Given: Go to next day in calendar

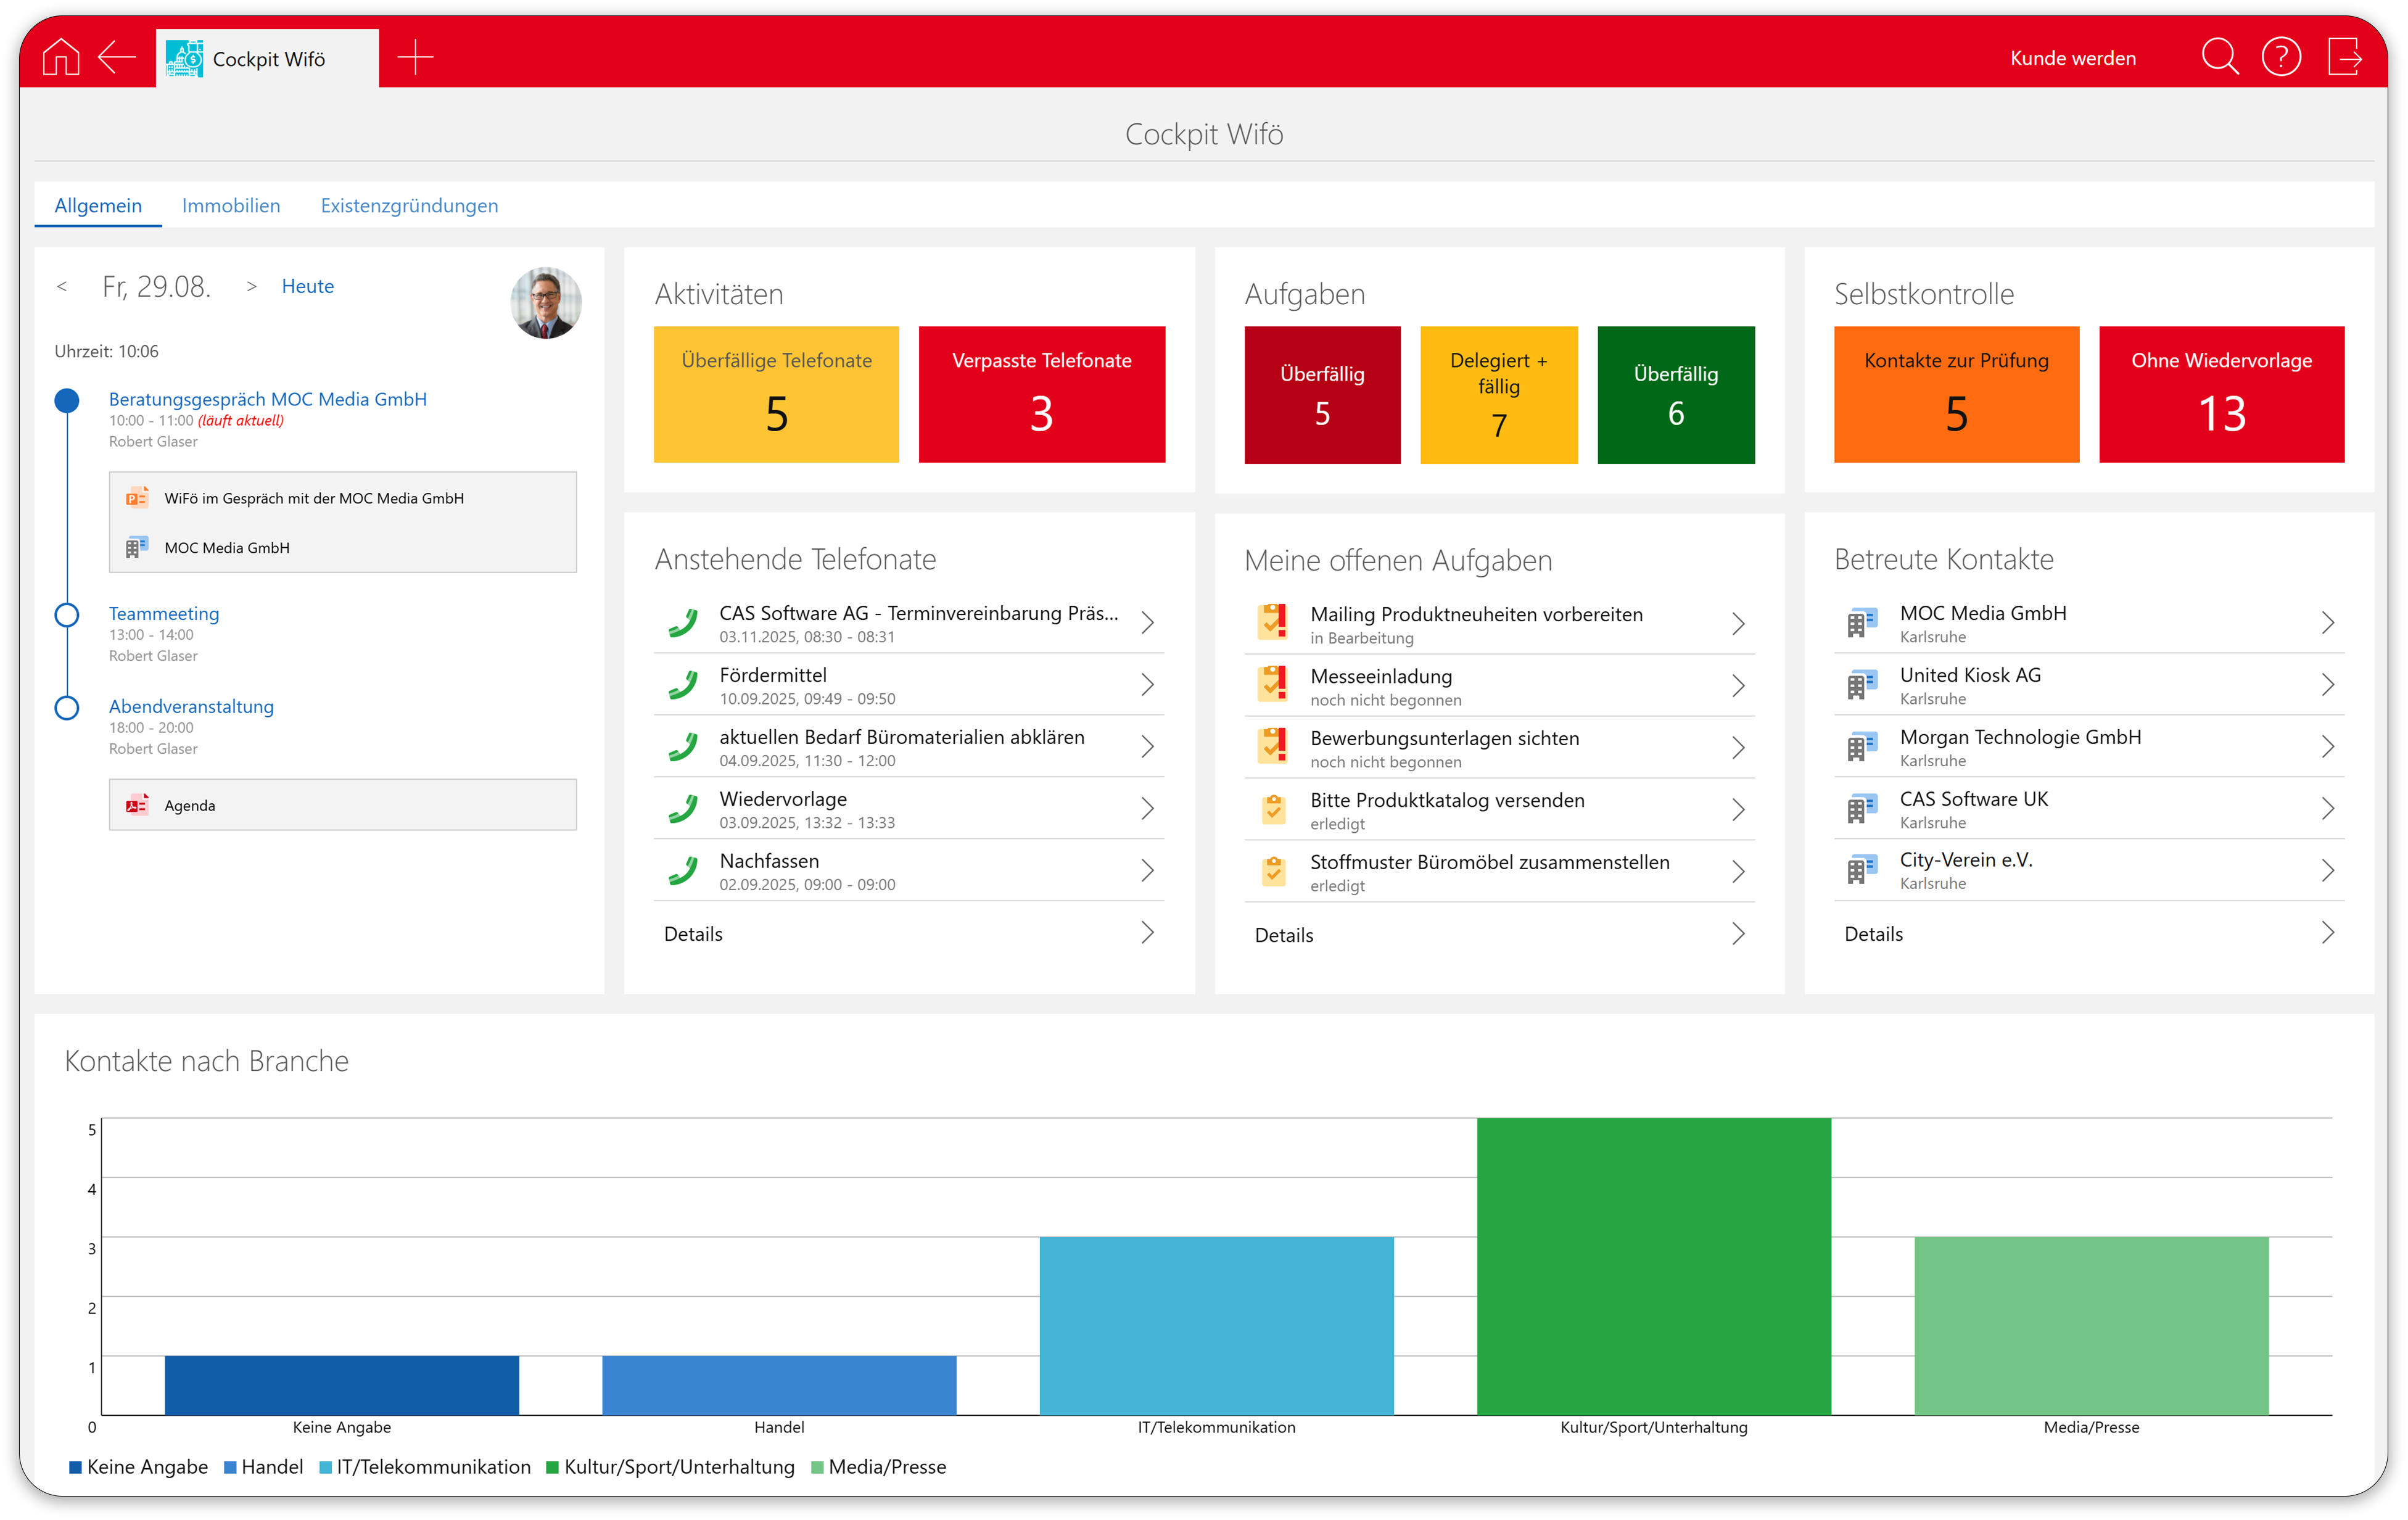Looking at the screenshot, I should (251, 287).
